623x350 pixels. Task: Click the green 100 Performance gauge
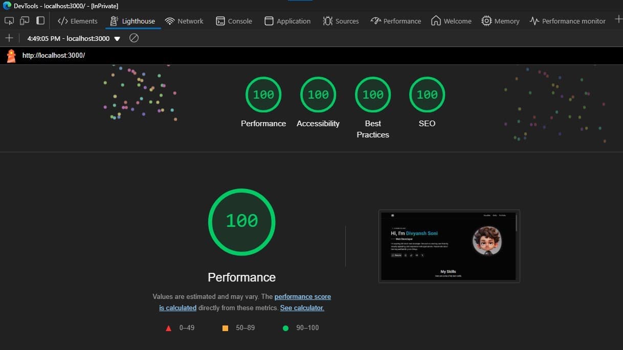tap(241, 221)
